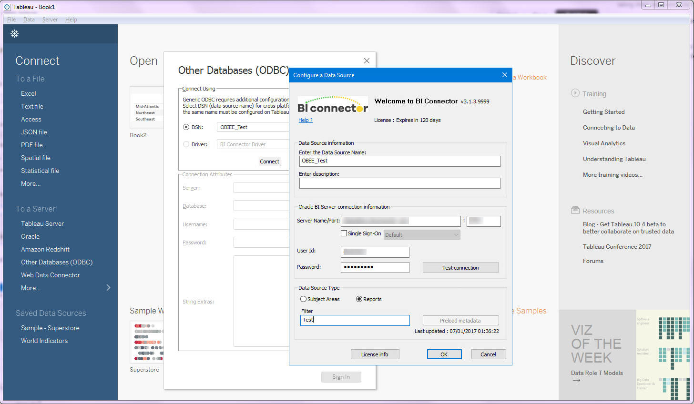
Task: Click inside the Filter text field
Action: pyautogui.click(x=355, y=320)
